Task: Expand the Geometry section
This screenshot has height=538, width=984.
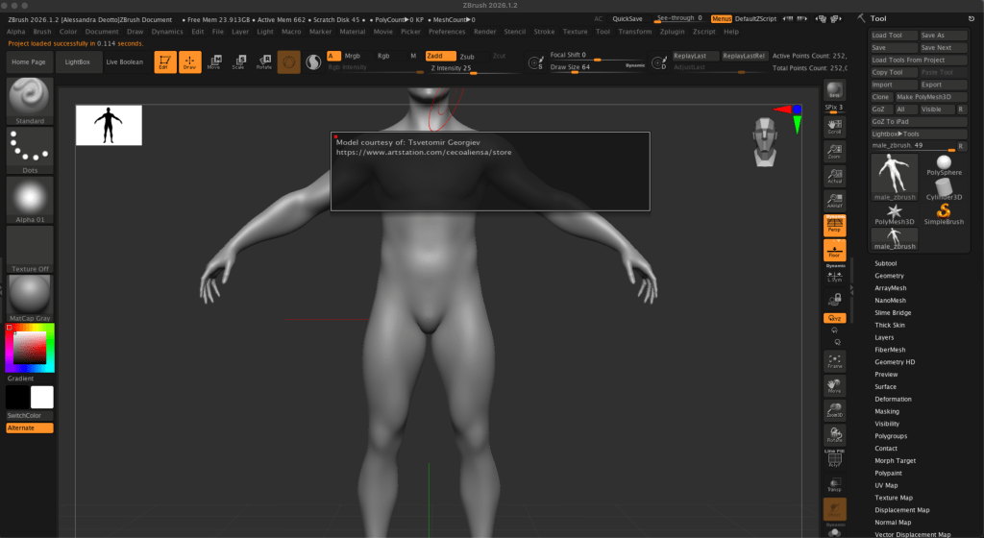Action: 889,276
